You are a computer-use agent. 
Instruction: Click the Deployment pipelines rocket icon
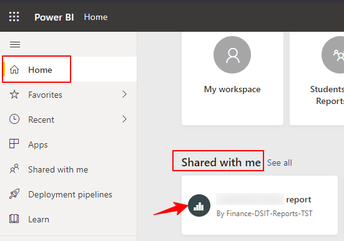click(14, 194)
